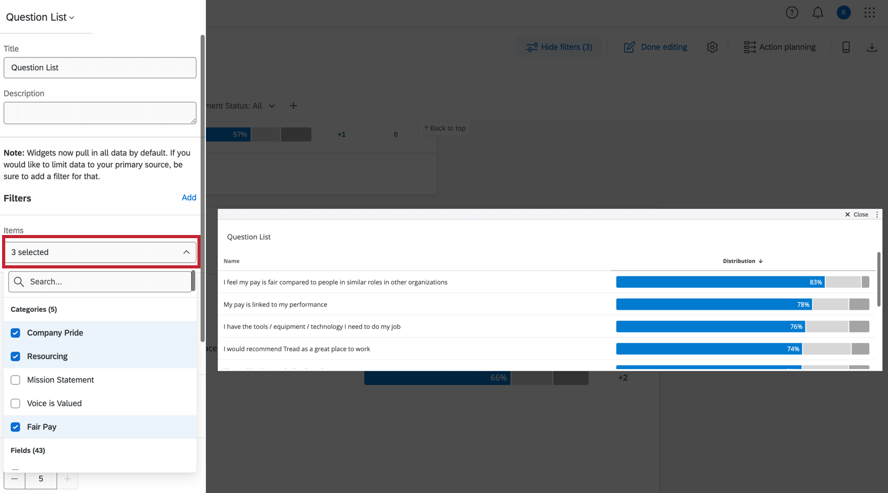Click Hide filters in the toolbar
The height and width of the screenshot is (493, 888).
point(559,47)
